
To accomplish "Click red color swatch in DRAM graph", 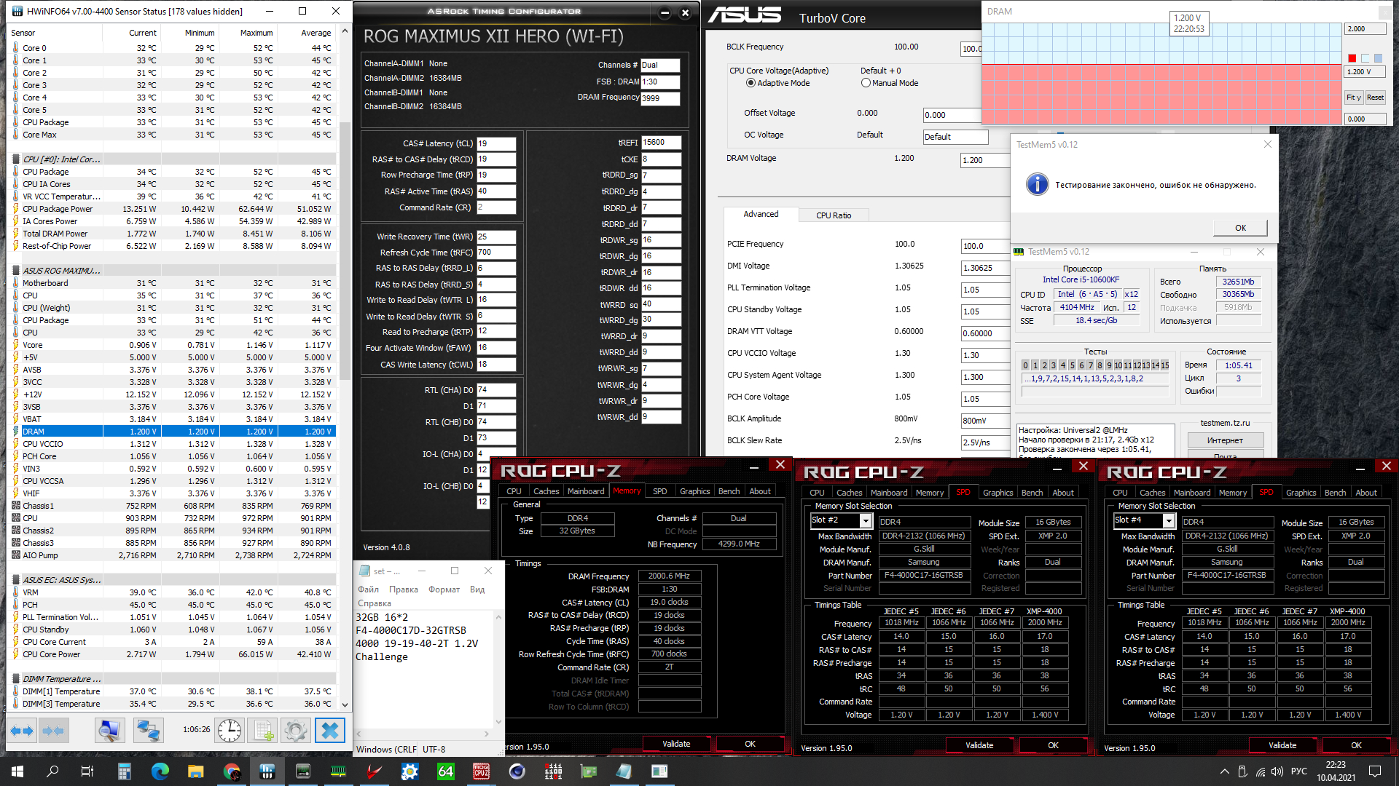I will (1352, 58).
